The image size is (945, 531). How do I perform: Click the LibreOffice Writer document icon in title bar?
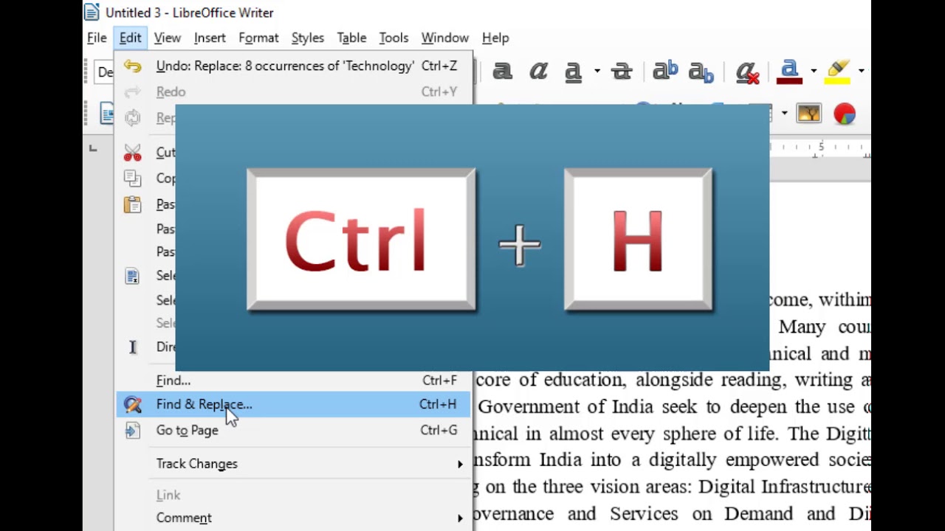pyautogui.click(x=92, y=12)
